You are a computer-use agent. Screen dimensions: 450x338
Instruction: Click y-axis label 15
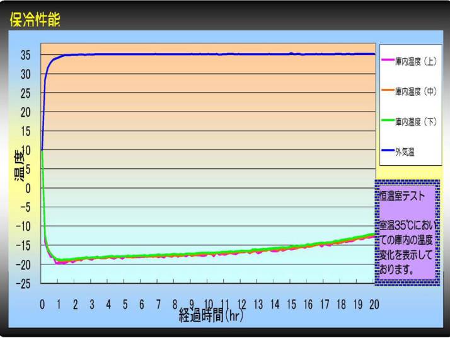pyautogui.click(x=25, y=132)
